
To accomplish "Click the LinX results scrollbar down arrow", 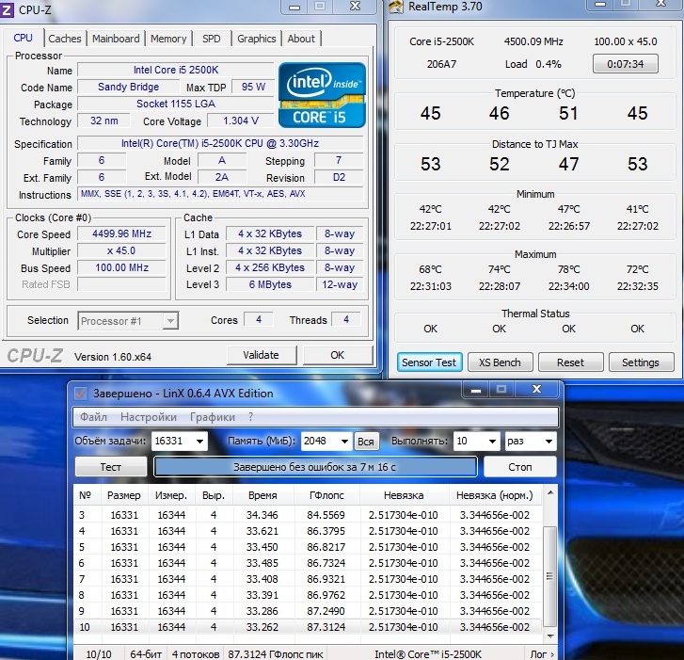I will [550, 636].
